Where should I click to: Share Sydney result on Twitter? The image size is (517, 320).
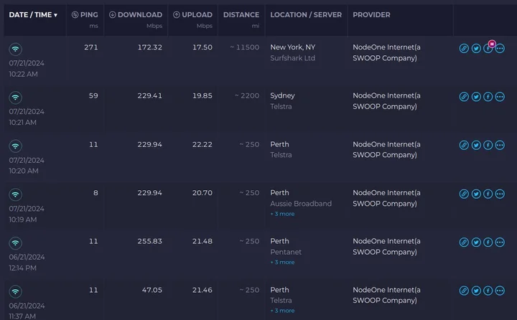(476, 97)
